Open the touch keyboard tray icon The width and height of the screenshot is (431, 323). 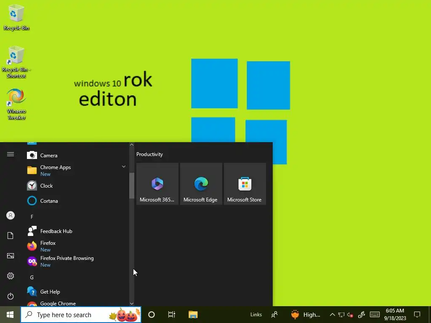click(x=375, y=315)
